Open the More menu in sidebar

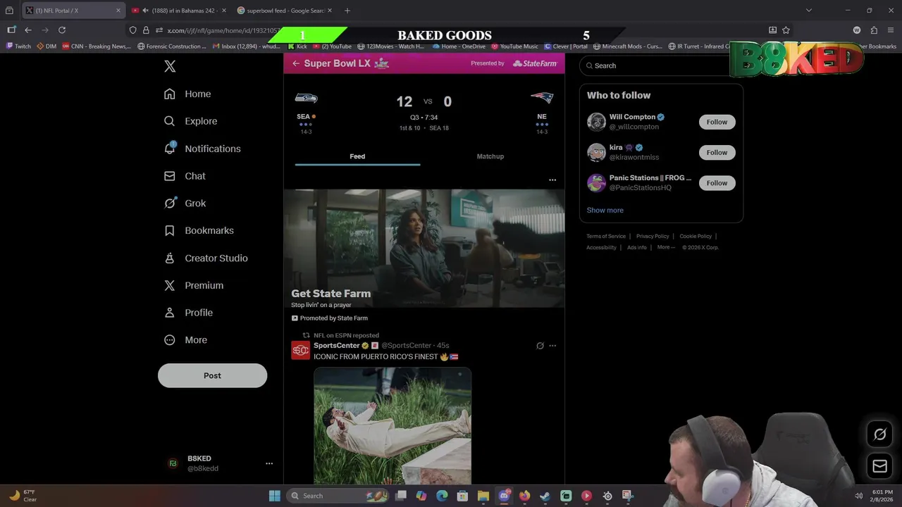185,340
